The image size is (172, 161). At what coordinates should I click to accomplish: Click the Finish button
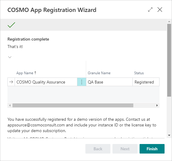click(x=152, y=149)
